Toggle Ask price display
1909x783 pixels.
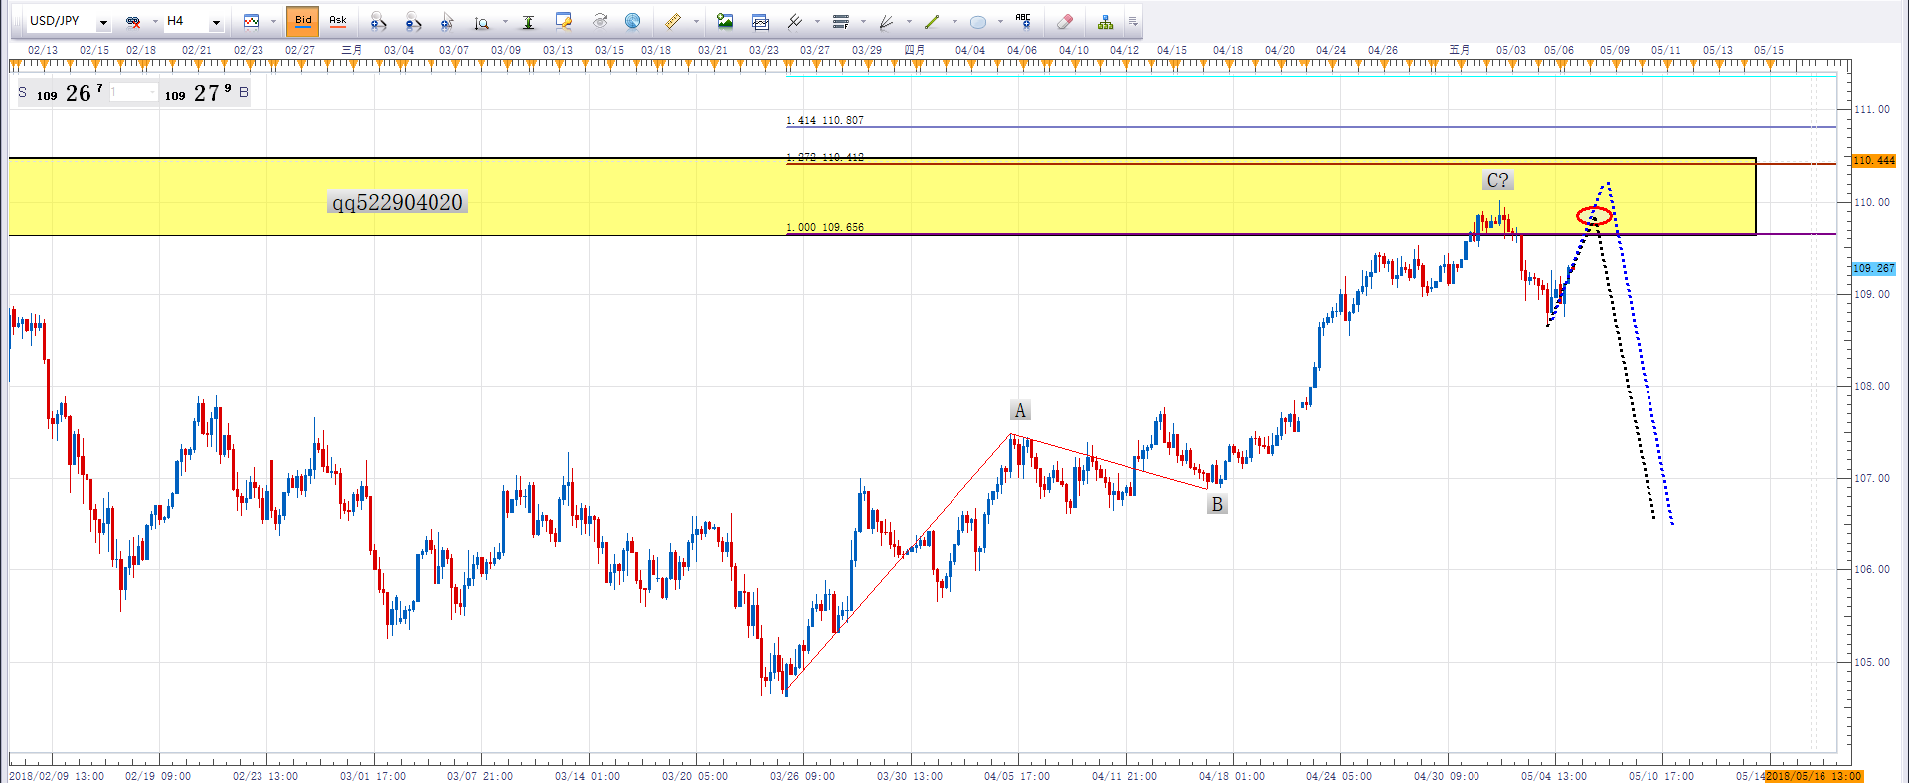coord(338,21)
